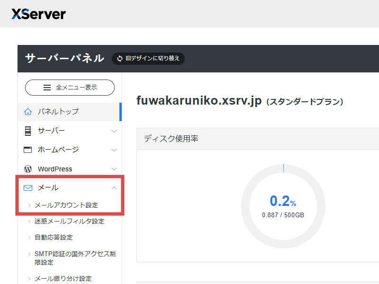Click the XServer logo
Viewport: 379px width, 284px height.
(x=39, y=14)
